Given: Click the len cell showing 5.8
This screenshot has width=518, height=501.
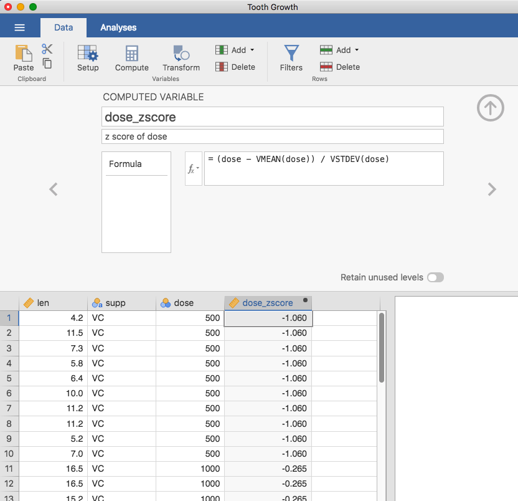Looking at the screenshot, I should click(x=53, y=363).
